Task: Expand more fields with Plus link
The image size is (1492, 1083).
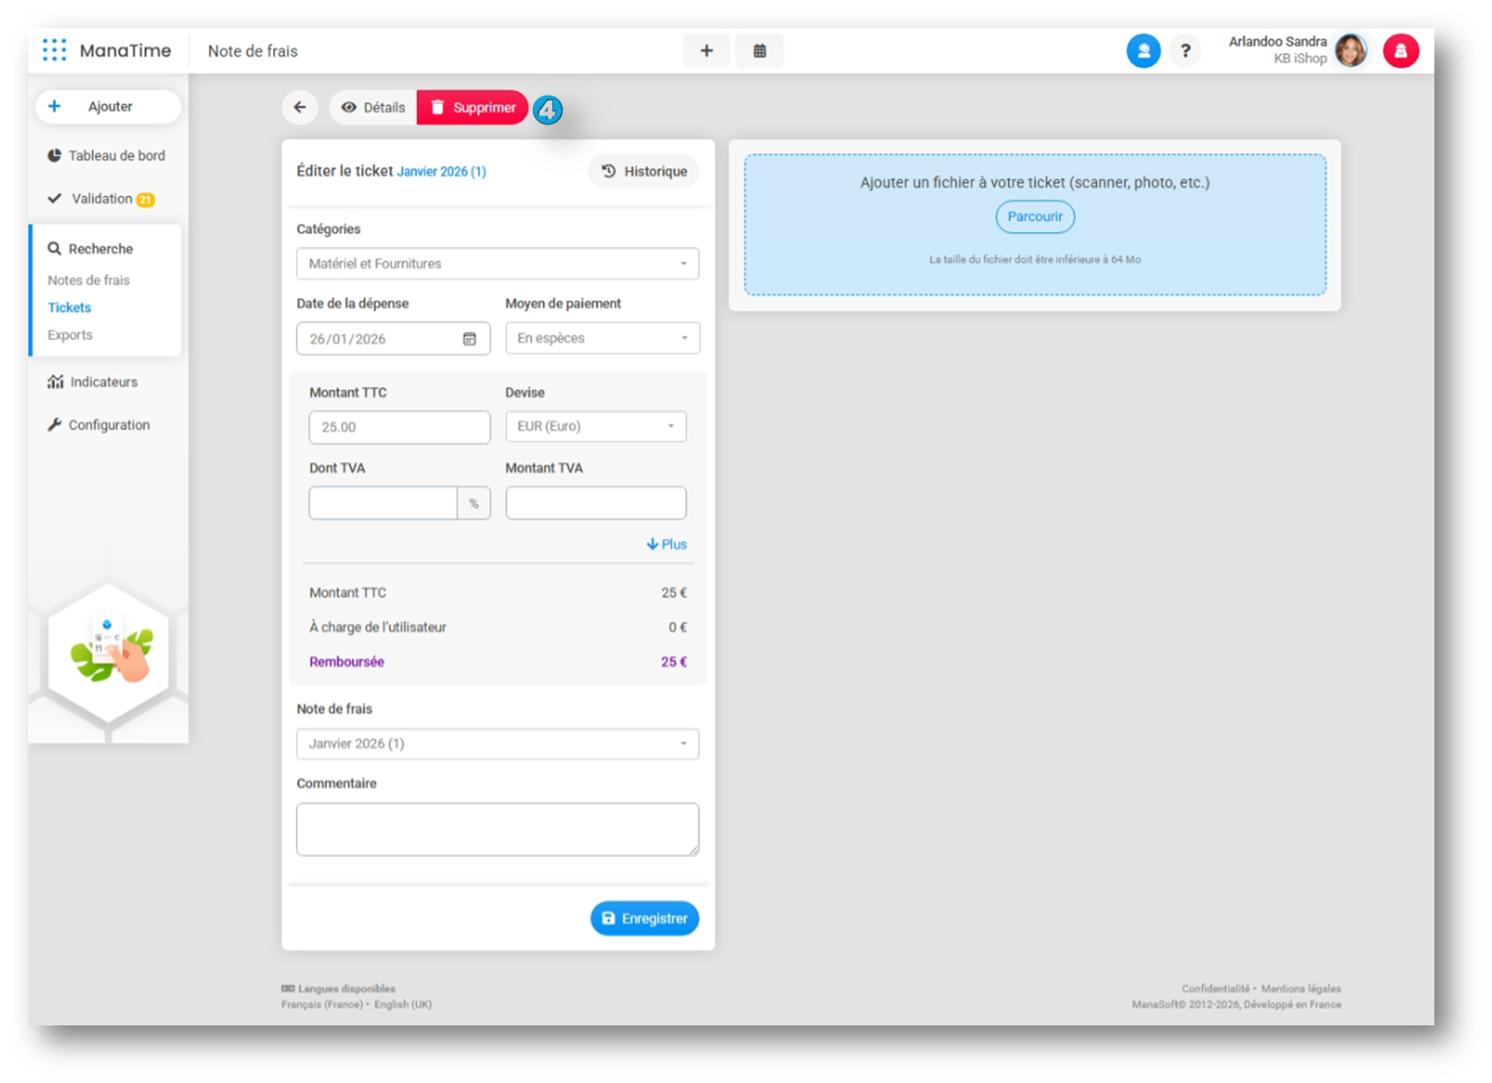Action: [667, 544]
